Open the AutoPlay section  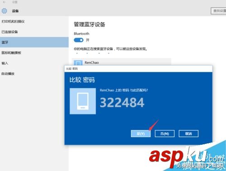(x=34, y=74)
